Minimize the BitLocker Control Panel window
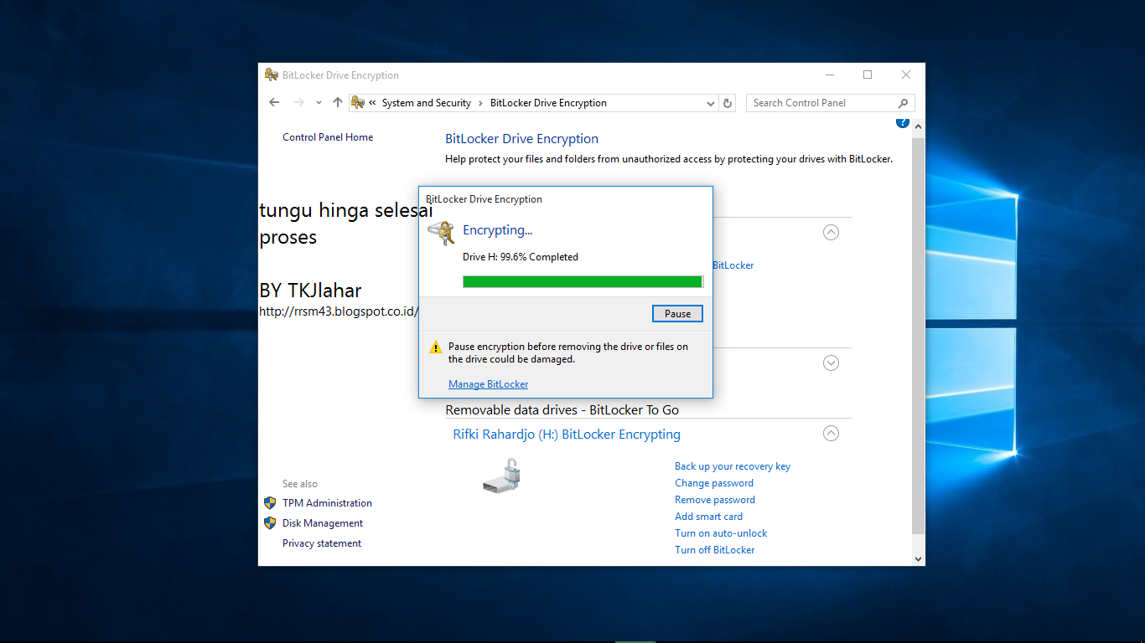The width and height of the screenshot is (1145, 643). 829,75
